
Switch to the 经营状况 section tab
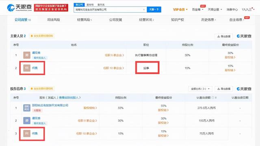(146, 20)
